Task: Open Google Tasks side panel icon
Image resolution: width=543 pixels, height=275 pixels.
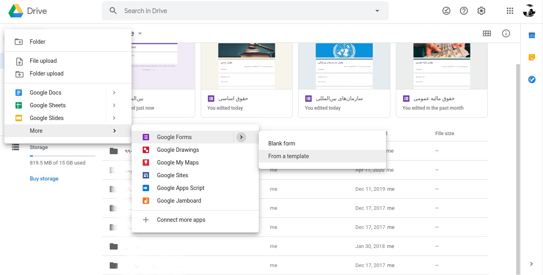Action: click(x=532, y=80)
